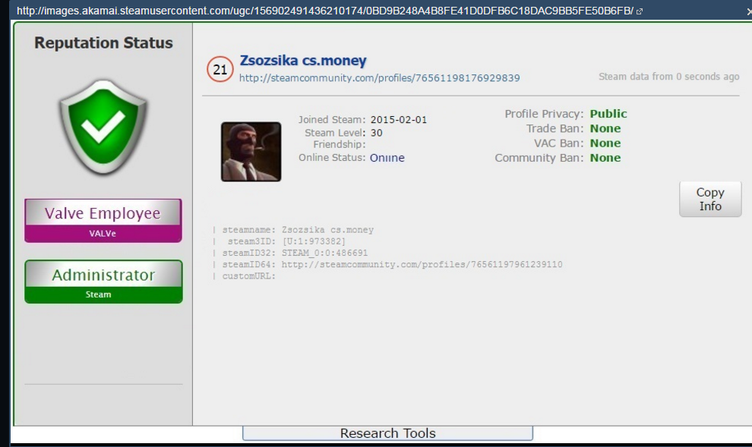The height and width of the screenshot is (447, 752).
Task: Click the Friendship label
Action: [x=340, y=144]
